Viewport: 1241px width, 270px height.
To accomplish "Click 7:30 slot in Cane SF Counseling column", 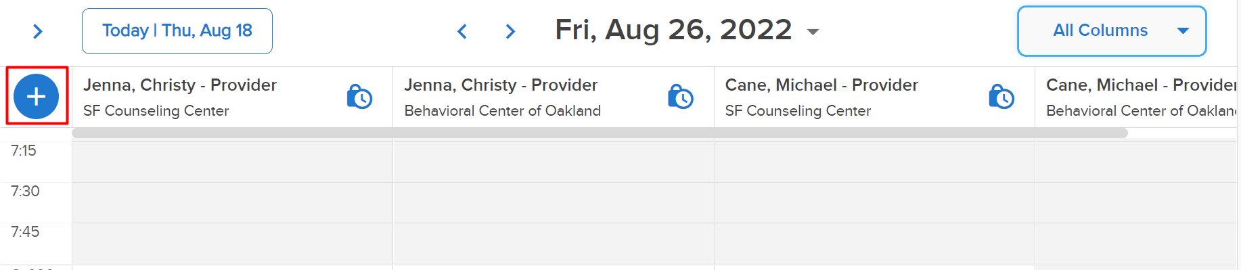I will pos(874,203).
